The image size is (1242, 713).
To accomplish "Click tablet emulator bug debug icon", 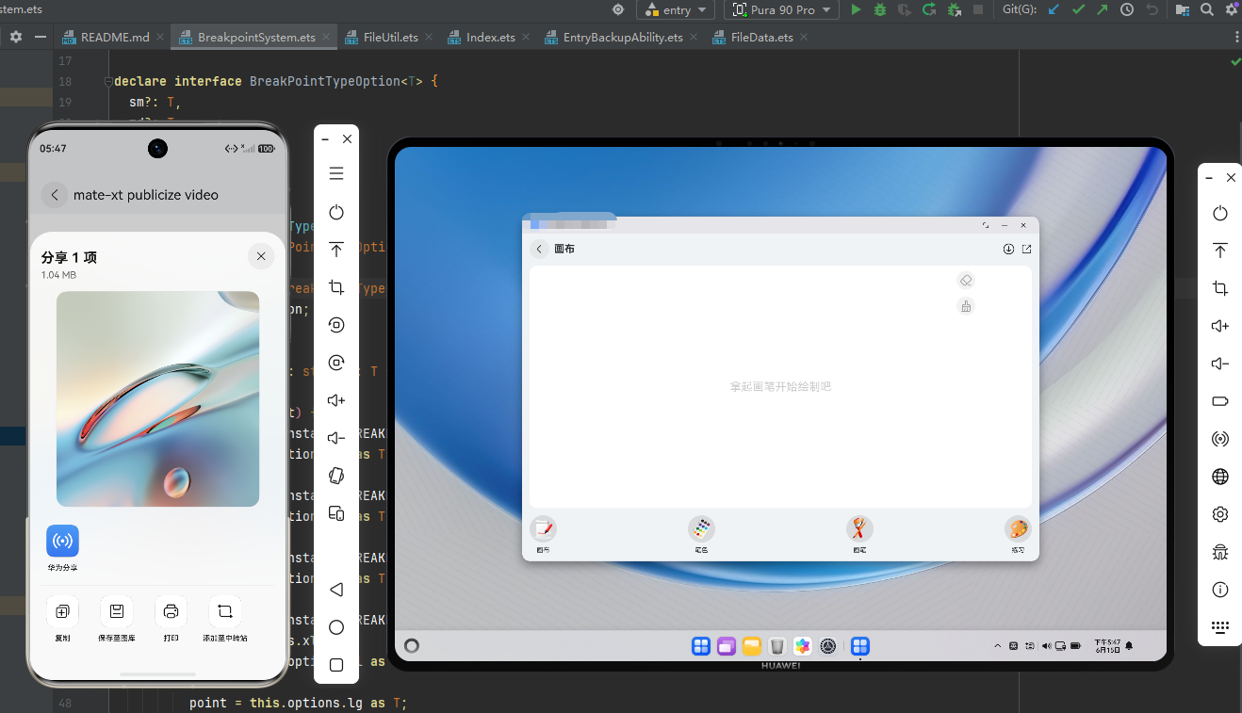I will coord(1220,552).
